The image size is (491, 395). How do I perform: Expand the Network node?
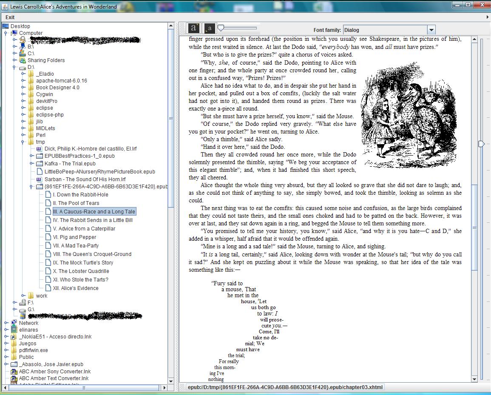tap(6, 323)
